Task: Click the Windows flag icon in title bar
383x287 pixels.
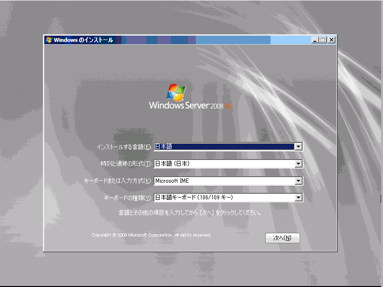Action: (x=49, y=40)
